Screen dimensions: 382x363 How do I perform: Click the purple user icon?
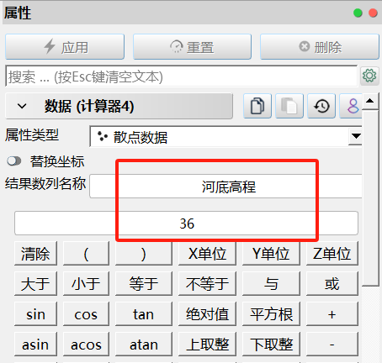tap(353, 106)
